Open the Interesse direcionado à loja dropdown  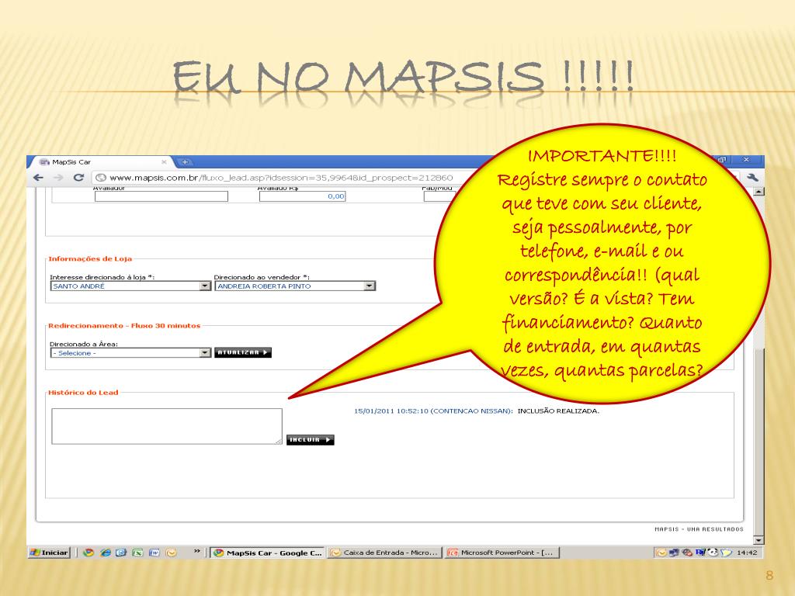[130, 286]
